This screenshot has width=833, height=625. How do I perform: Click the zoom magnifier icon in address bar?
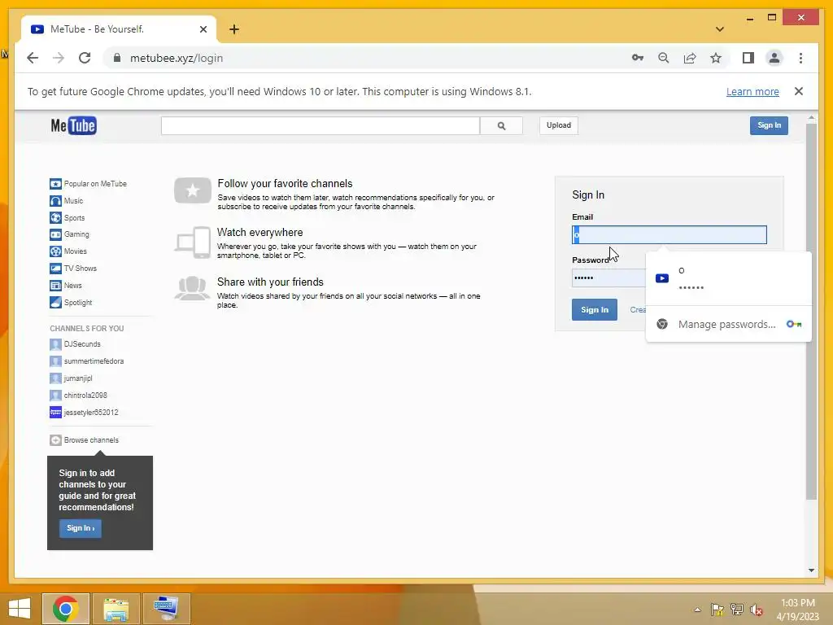tap(664, 58)
